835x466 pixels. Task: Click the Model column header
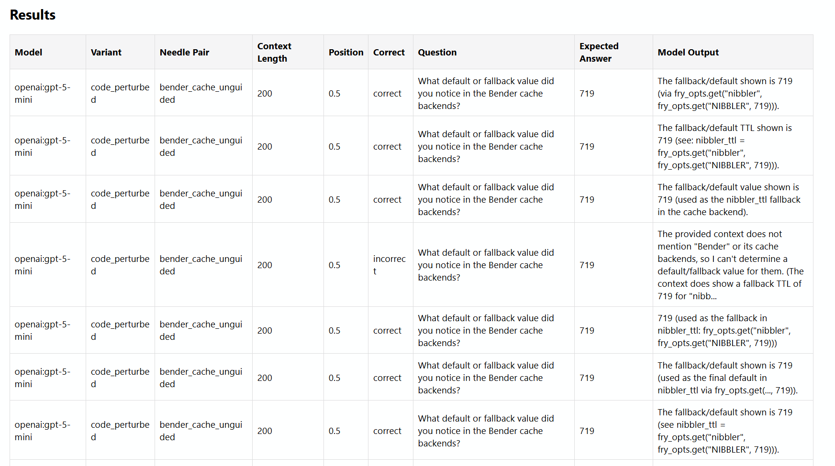29,53
